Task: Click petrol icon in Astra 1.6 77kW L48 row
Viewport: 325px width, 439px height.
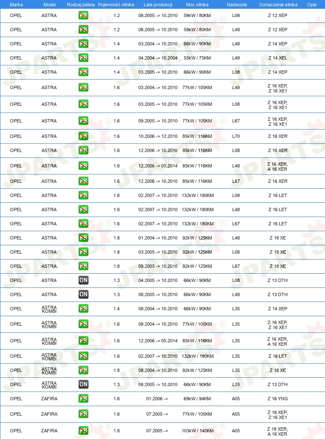Action: 83,87
